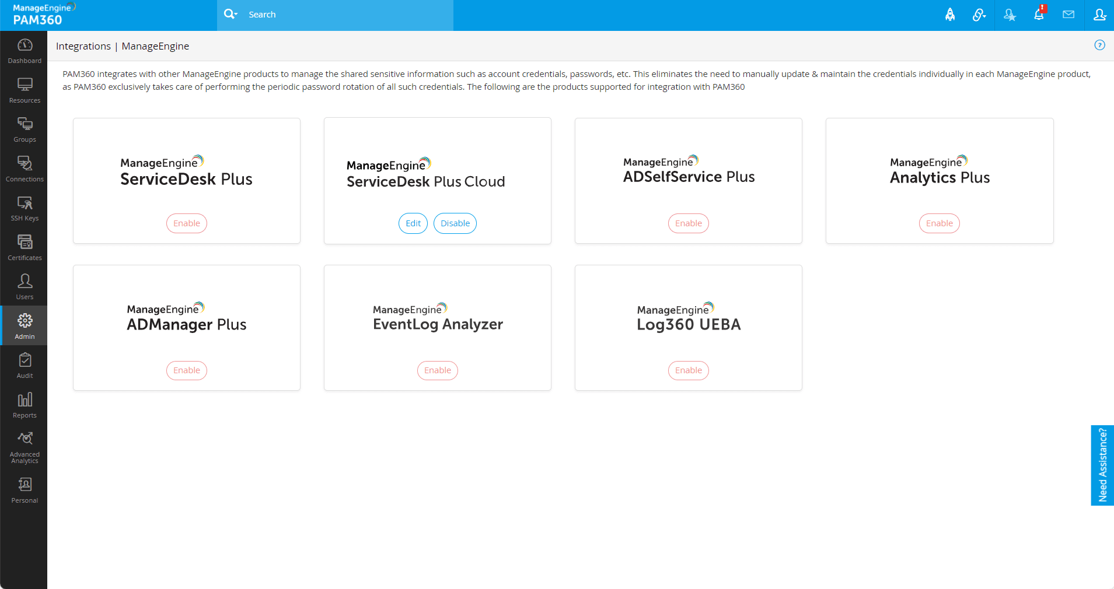Navigate to SSH Keys
1114x589 pixels.
click(25, 208)
